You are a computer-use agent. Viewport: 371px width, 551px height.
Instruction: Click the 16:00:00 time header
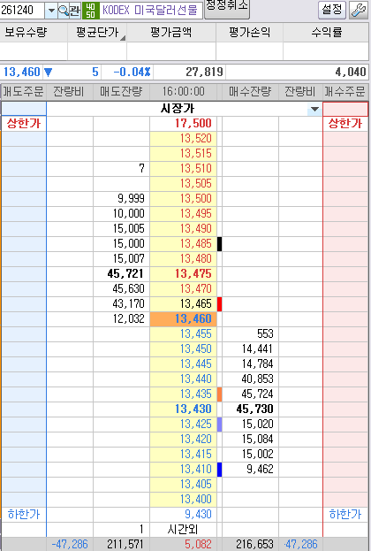point(183,92)
